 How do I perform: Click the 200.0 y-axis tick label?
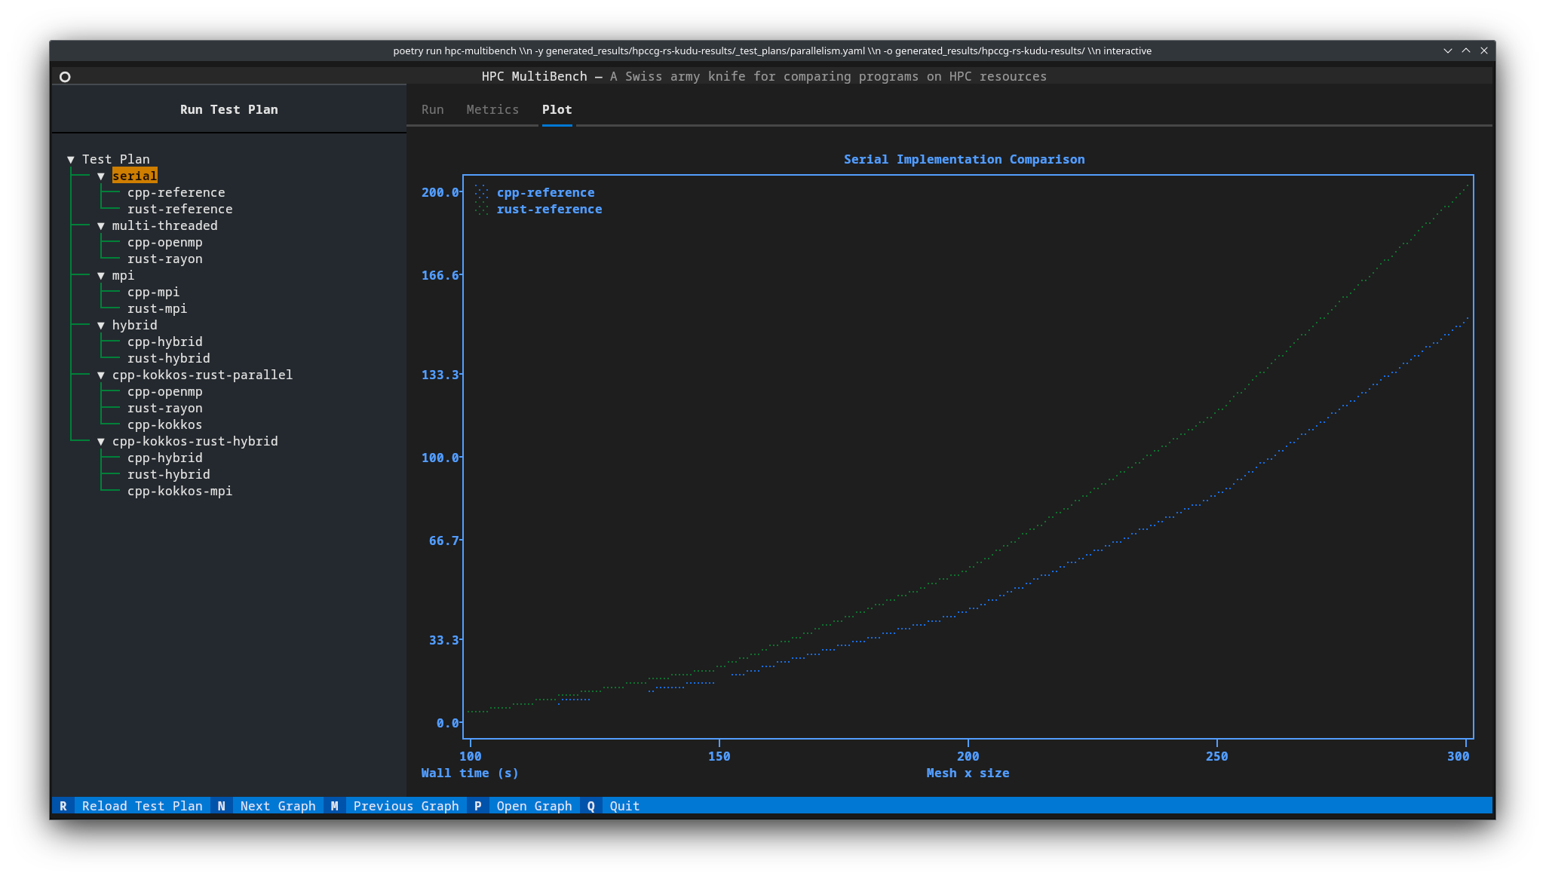440,193
